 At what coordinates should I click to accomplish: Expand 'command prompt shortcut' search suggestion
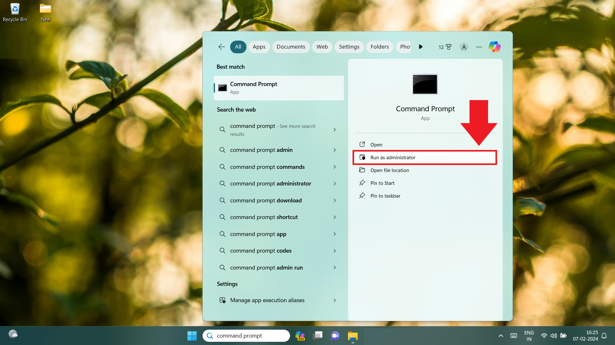(x=334, y=217)
